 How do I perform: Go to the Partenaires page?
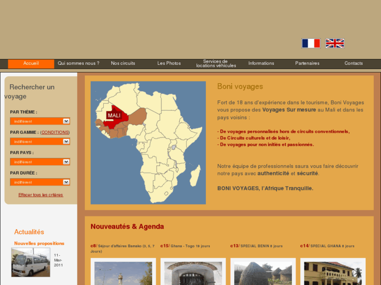tap(308, 63)
